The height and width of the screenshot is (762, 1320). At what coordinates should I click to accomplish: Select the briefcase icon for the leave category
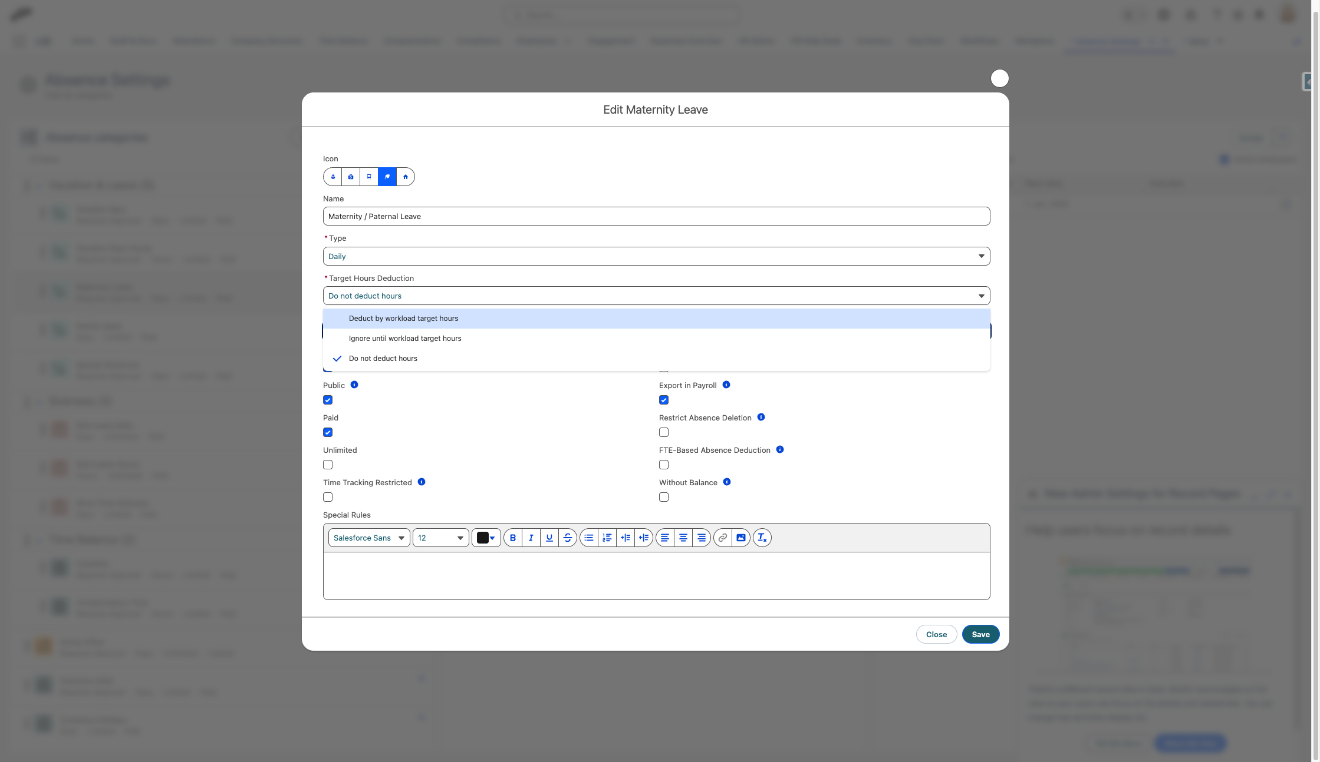(351, 177)
